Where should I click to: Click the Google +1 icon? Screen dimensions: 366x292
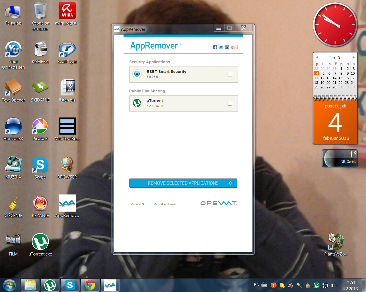(x=234, y=47)
